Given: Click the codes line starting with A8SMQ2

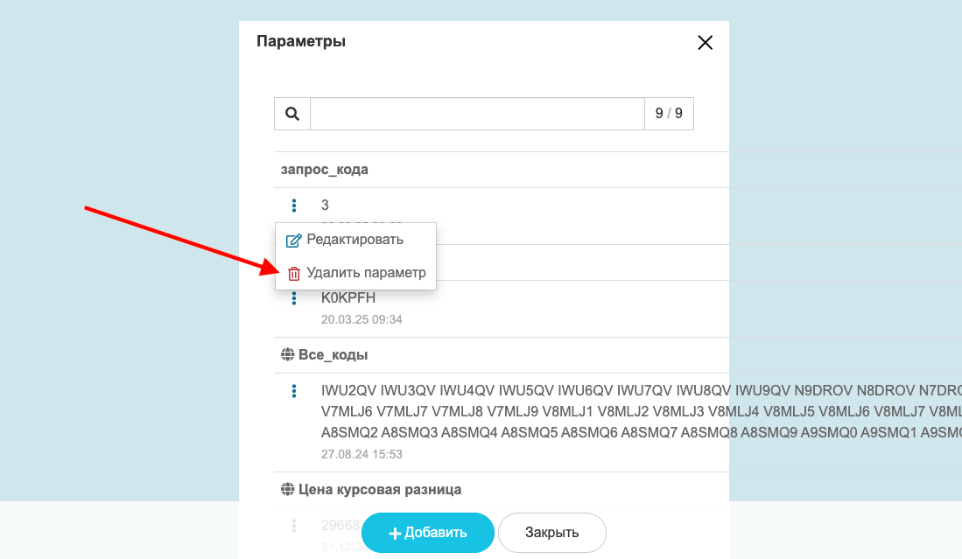Looking at the screenshot, I should point(641,433).
